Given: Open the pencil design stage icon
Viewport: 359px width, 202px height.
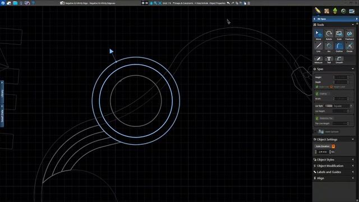Looking at the screenshot, I should [x=317, y=11].
